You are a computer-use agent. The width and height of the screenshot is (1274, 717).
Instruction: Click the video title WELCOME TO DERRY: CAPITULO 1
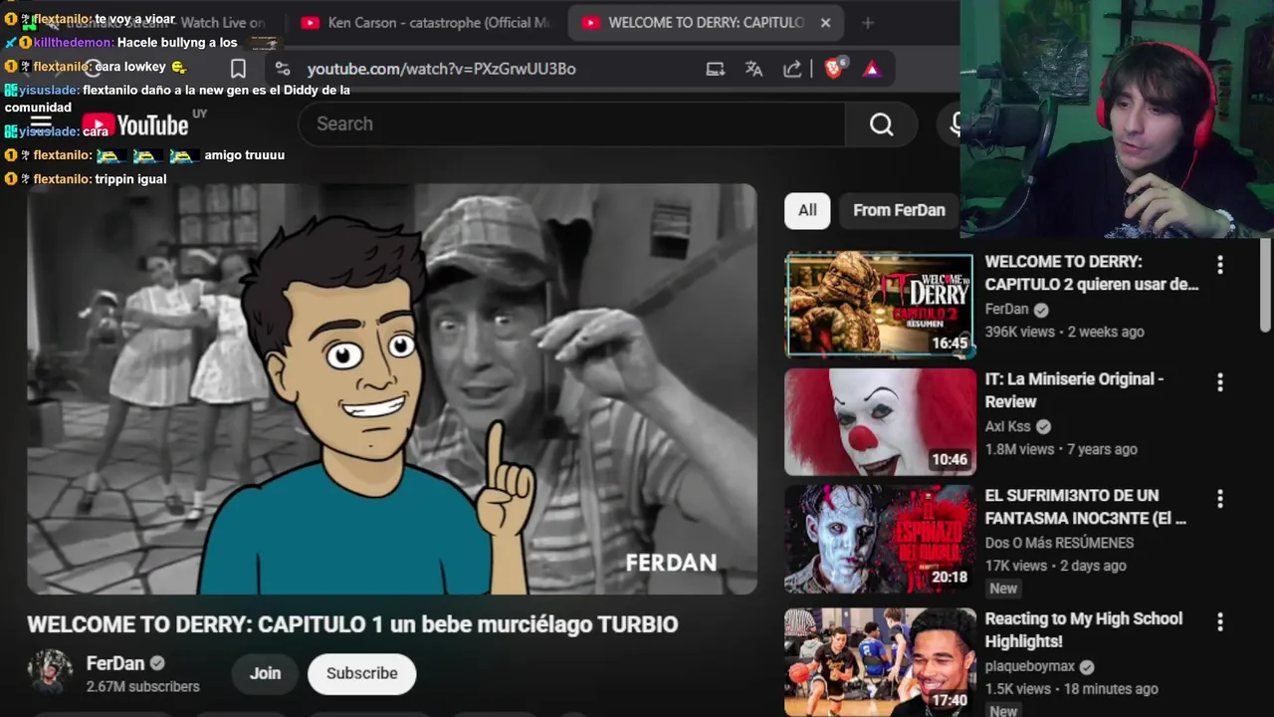coord(352,624)
